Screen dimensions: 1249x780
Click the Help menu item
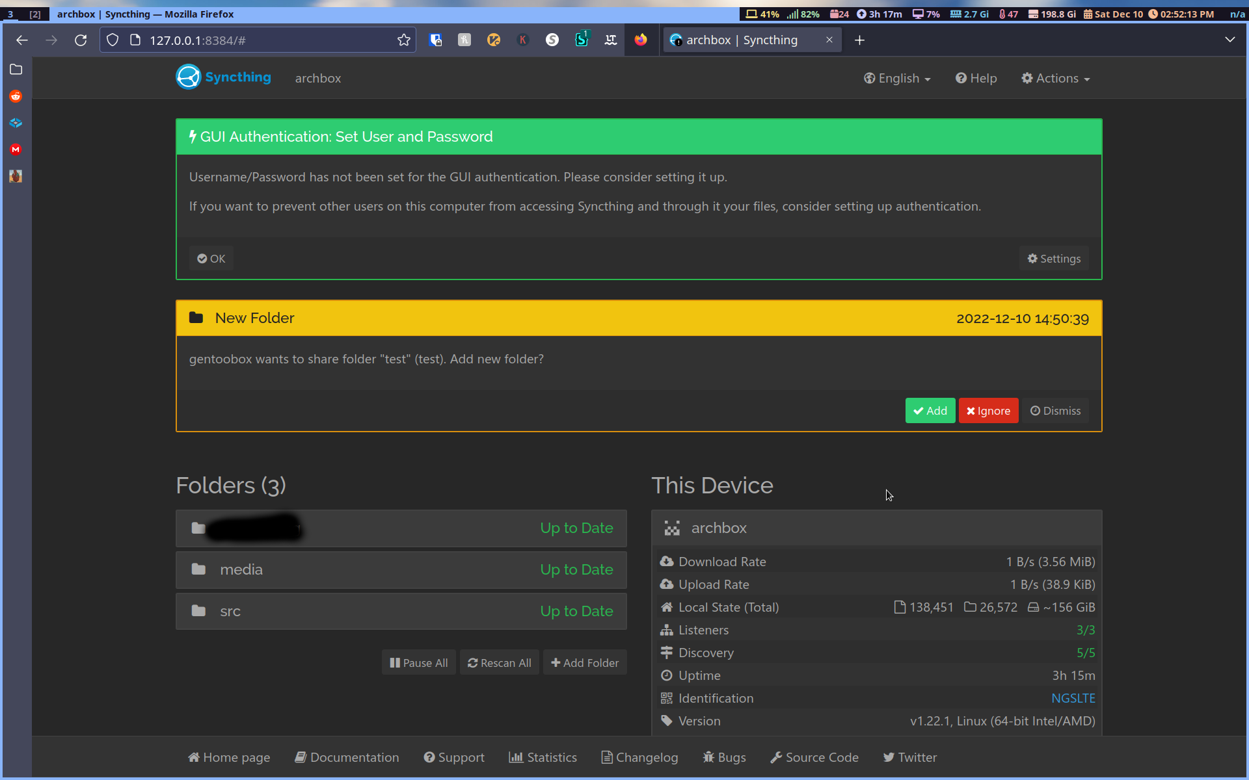978,77
